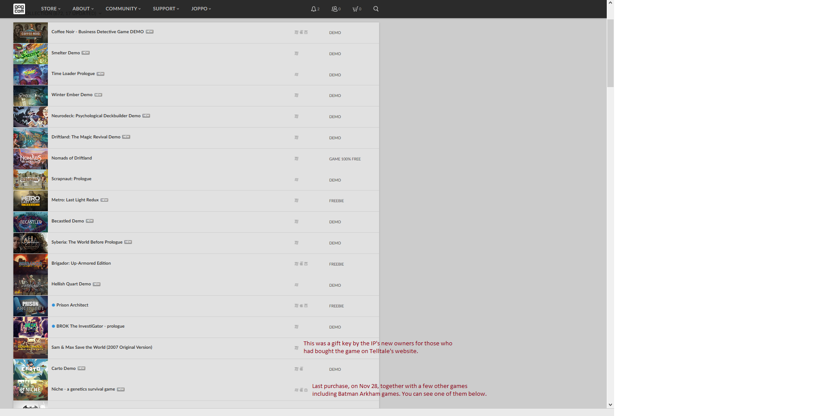The image size is (828, 416).
Task: Click the vertical scrollbar thumb
Action: tap(610, 53)
